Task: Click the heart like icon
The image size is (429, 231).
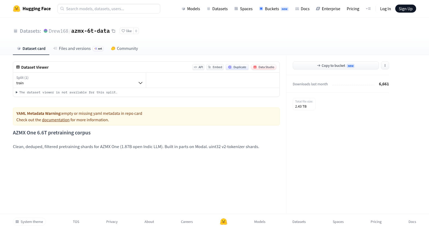Action: [x=123, y=31]
